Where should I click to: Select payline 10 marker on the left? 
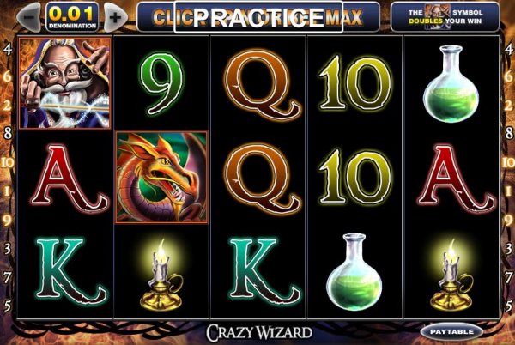click(x=7, y=162)
